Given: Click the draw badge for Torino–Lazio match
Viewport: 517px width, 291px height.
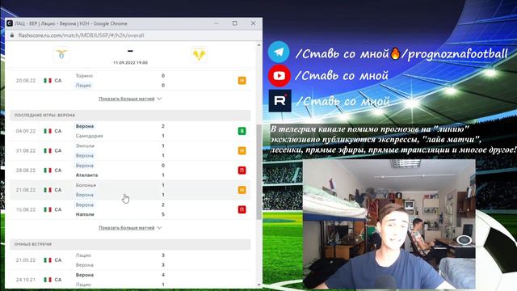Looking at the screenshot, I should [x=242, y=81].
